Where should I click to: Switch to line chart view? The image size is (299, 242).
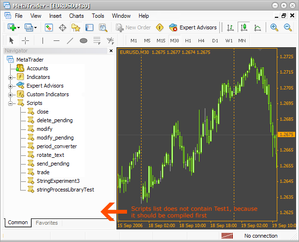point(257,28)
